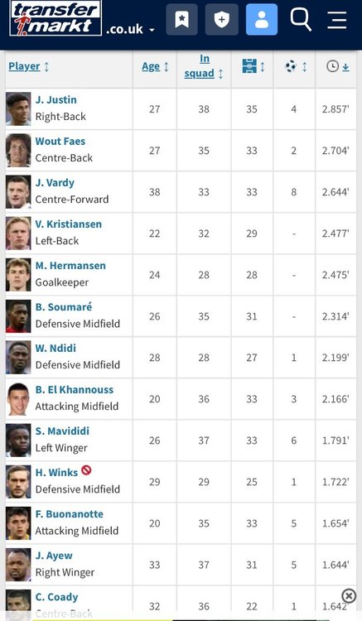The width and height of the screenshot is (362, 621).
Task: Open the bookmark watchlist icon
Action: coord(181,19)
